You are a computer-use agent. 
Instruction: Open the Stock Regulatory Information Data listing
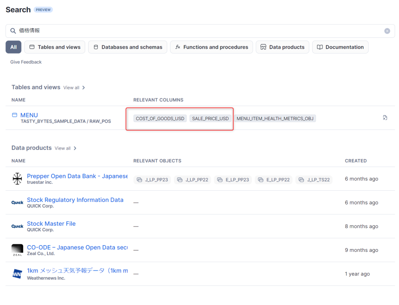(x=75, y=200)
